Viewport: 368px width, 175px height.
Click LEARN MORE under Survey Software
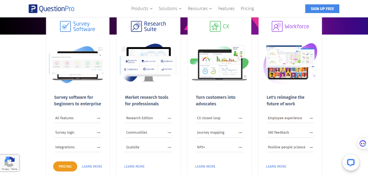click(x=92, y=167)
